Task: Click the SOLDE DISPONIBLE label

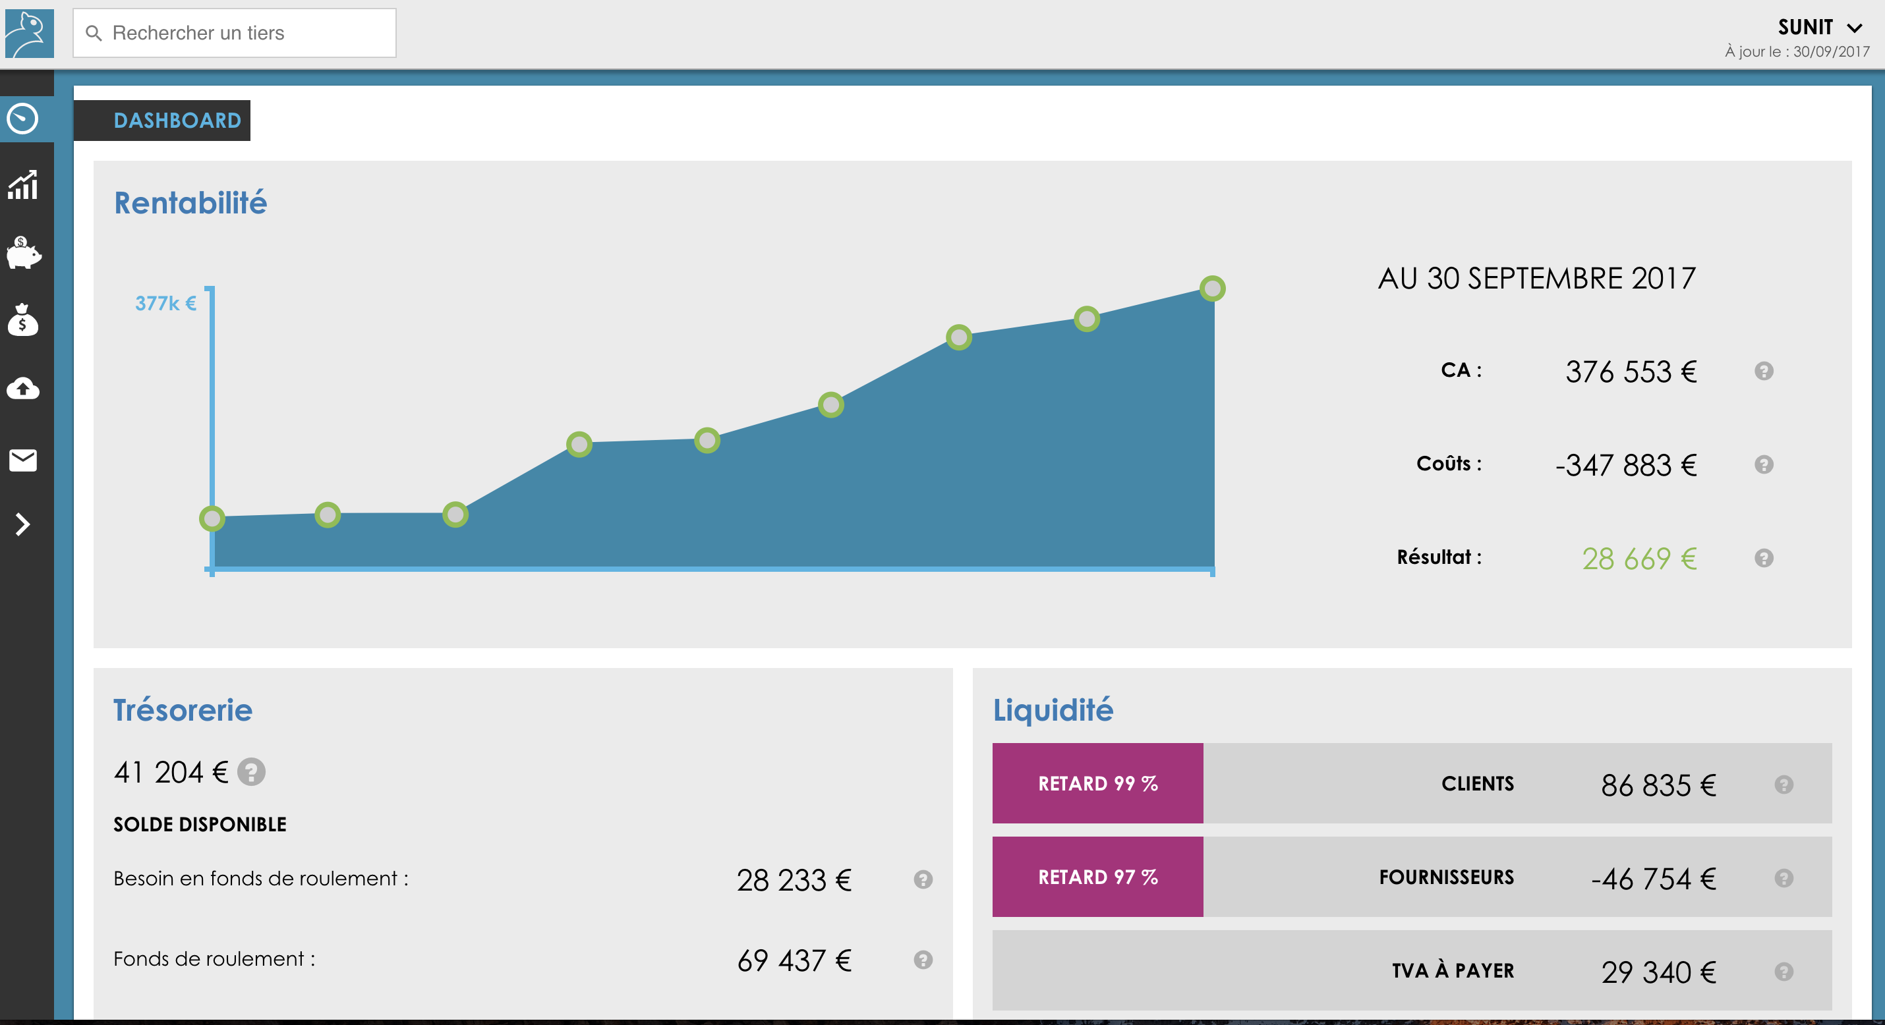Action: click(x=200, y=825)
